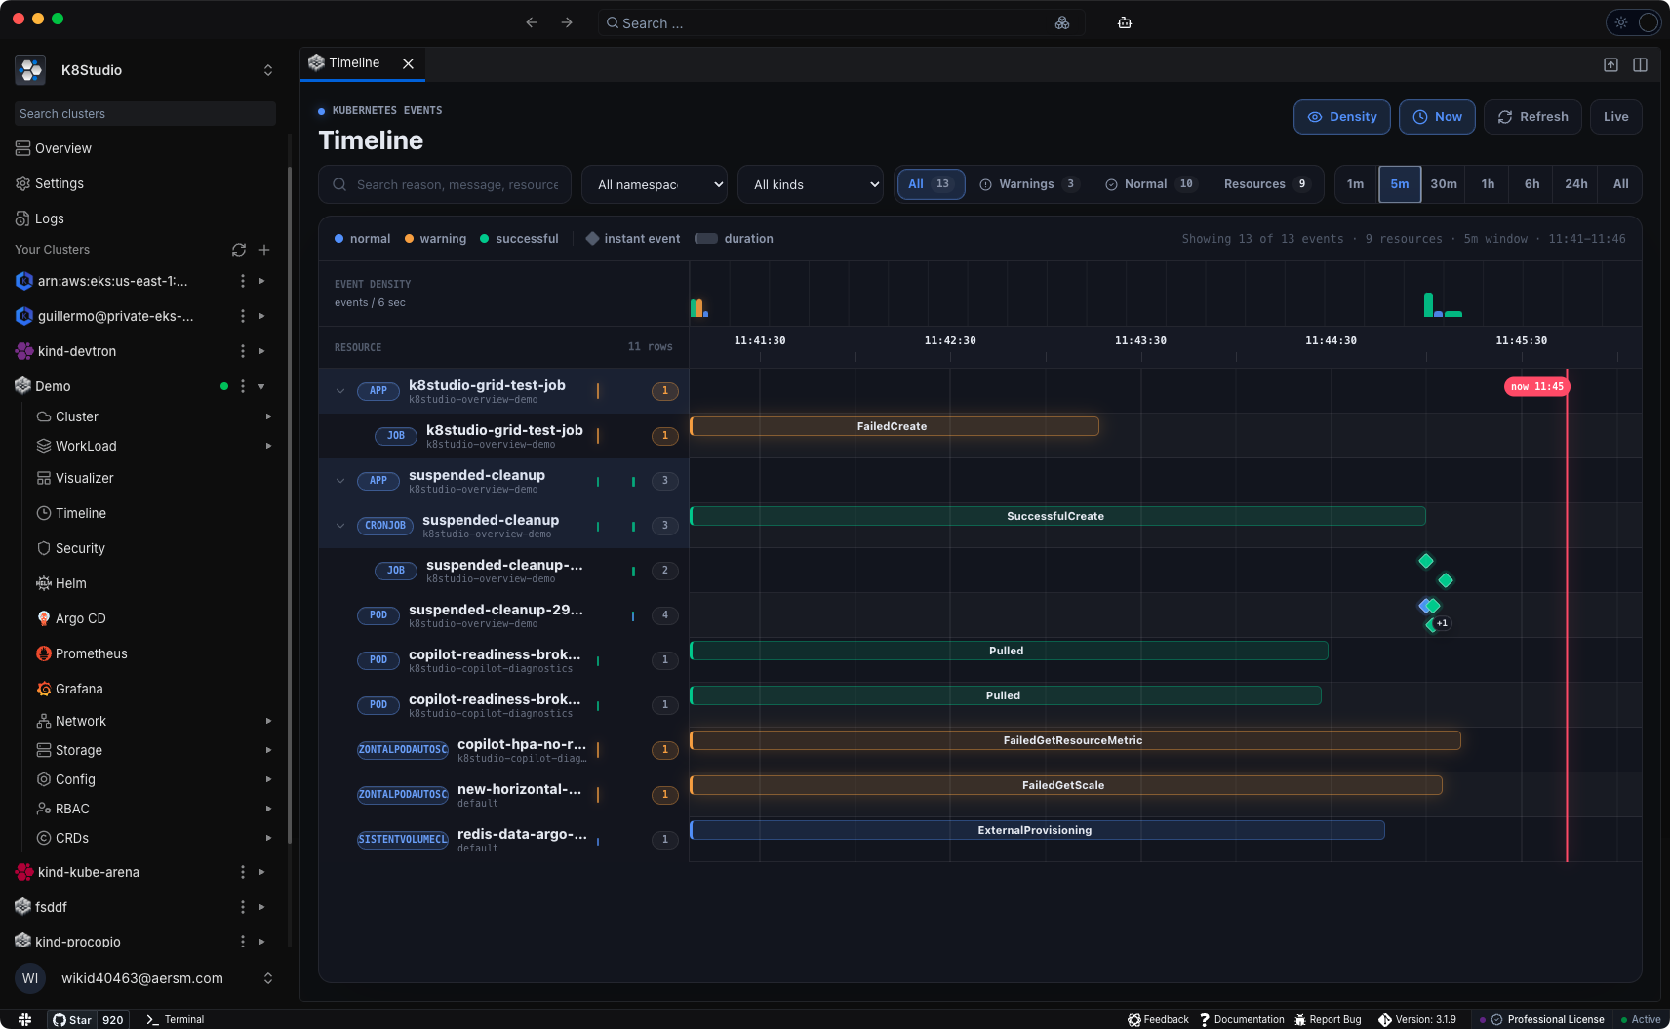Open Settings from the sidebar

pyautogui.click(x=50, y=183)
